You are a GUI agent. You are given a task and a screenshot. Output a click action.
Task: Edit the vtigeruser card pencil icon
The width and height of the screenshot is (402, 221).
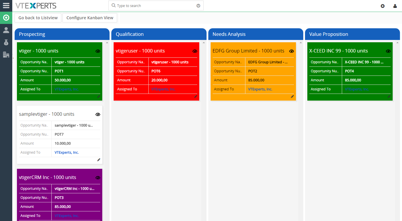pos(196,97)
